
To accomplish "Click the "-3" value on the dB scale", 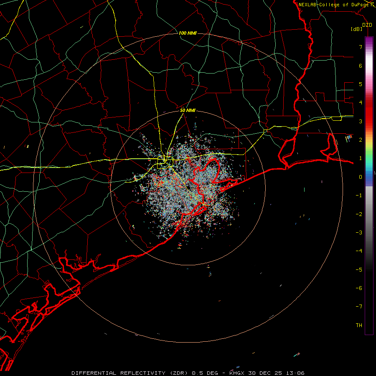I will point(359,233).
